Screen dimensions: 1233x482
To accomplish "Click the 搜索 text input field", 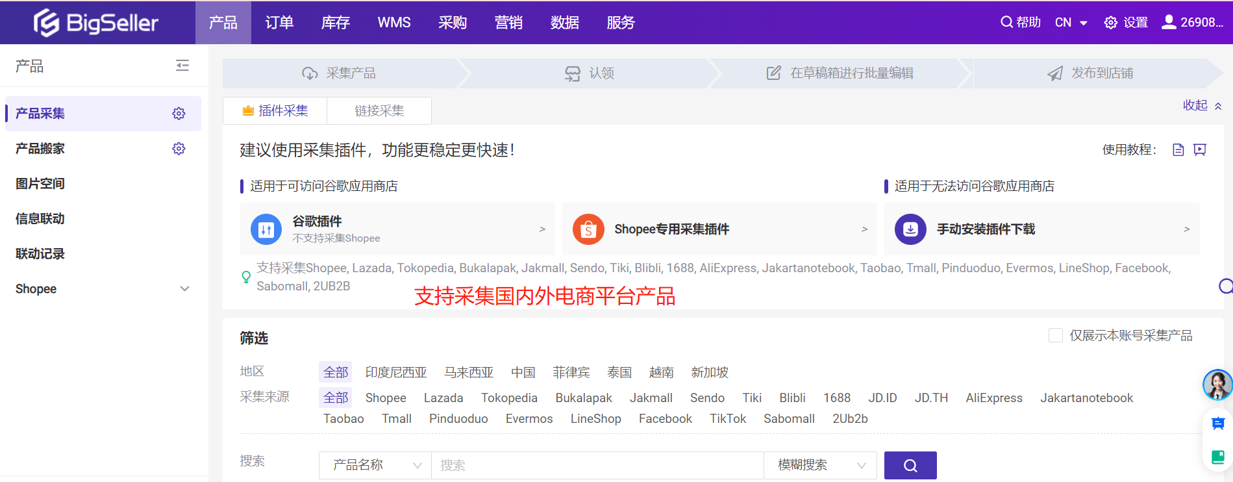I will point(597,465).
